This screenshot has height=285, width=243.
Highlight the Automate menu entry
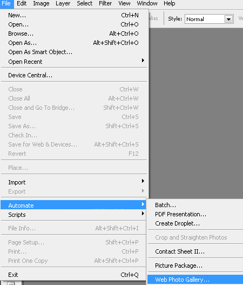click(73, 206)
